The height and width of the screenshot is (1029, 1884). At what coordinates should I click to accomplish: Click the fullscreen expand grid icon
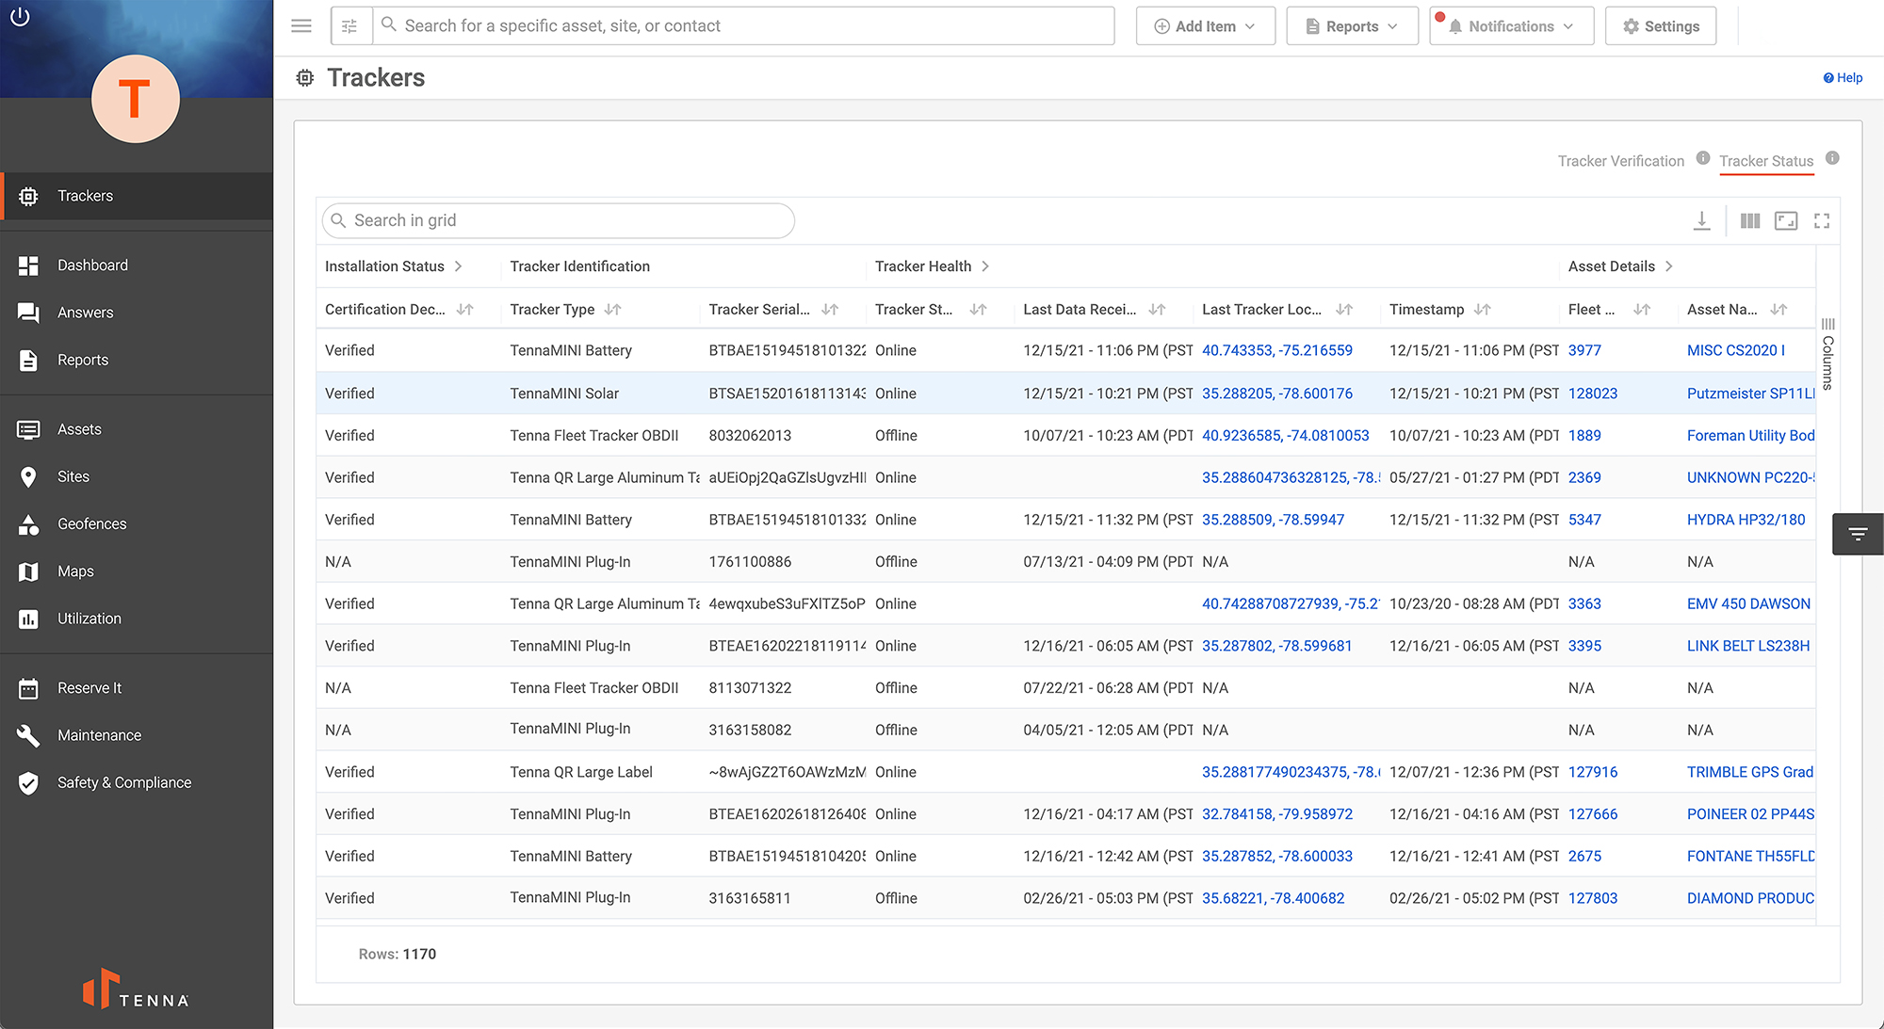[1822, 220]
